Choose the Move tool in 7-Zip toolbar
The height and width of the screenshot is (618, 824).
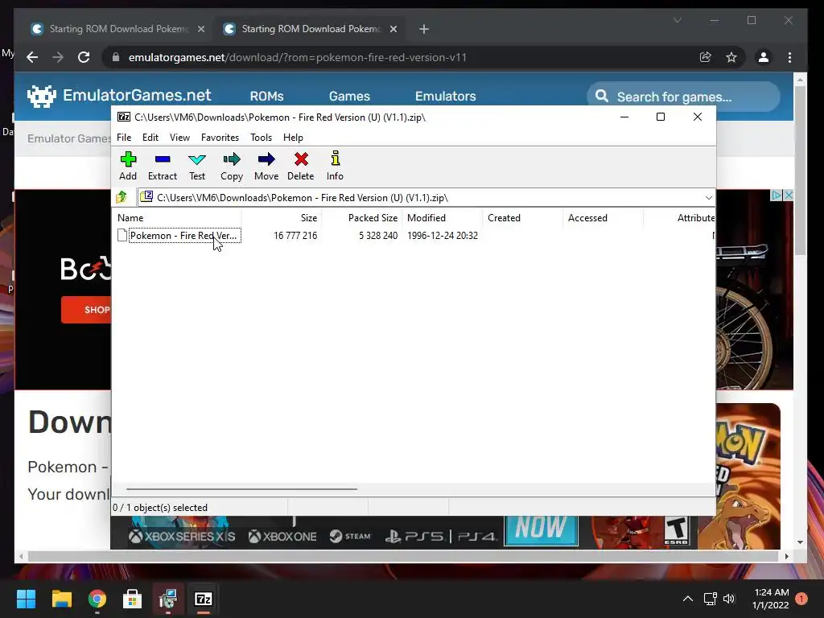[x=266, y=166]
